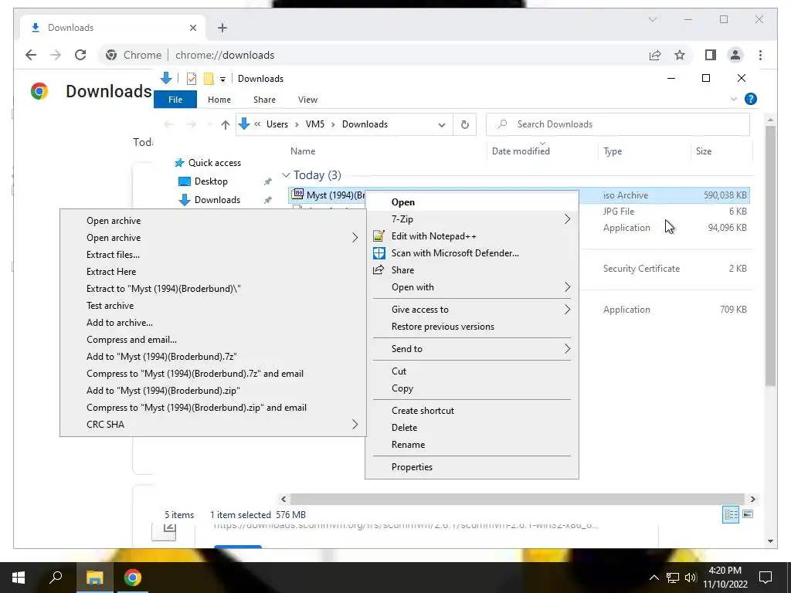Click the Myst iso file icon
Screen dimensions: 791x593
coord(297,194)
